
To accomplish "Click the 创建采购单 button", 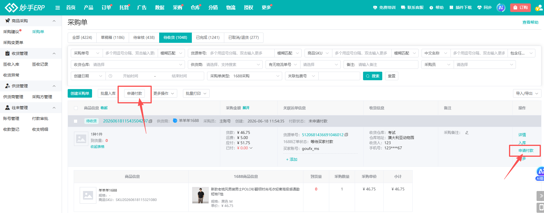I will 80,93.
